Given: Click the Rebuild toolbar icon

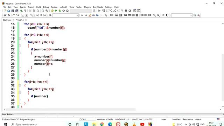Looking at the screenshot, I should tap(64, 11).
